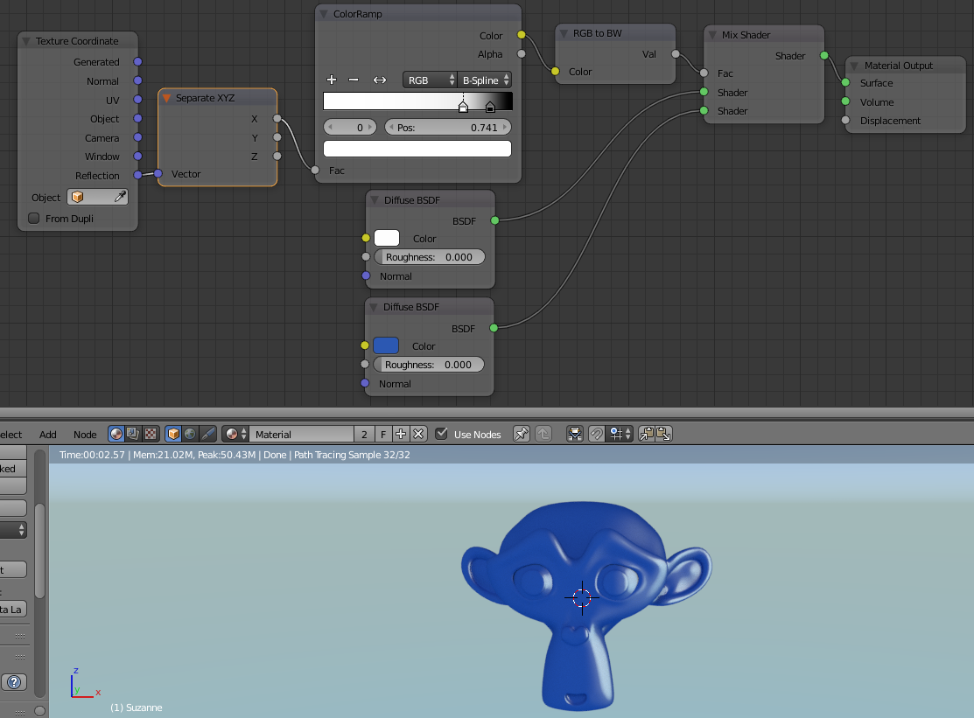Screen dimensions: 974x718
Task: Open the white Diffuse BSDF color swatch
Action: [387, 238]
